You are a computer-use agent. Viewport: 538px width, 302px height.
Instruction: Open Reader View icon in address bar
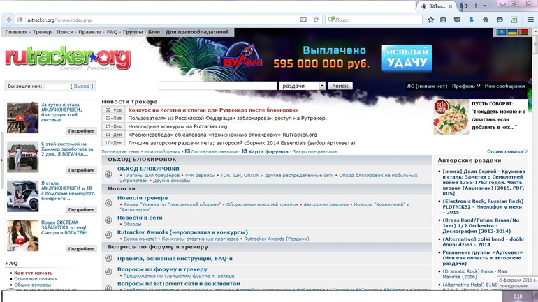303,20
